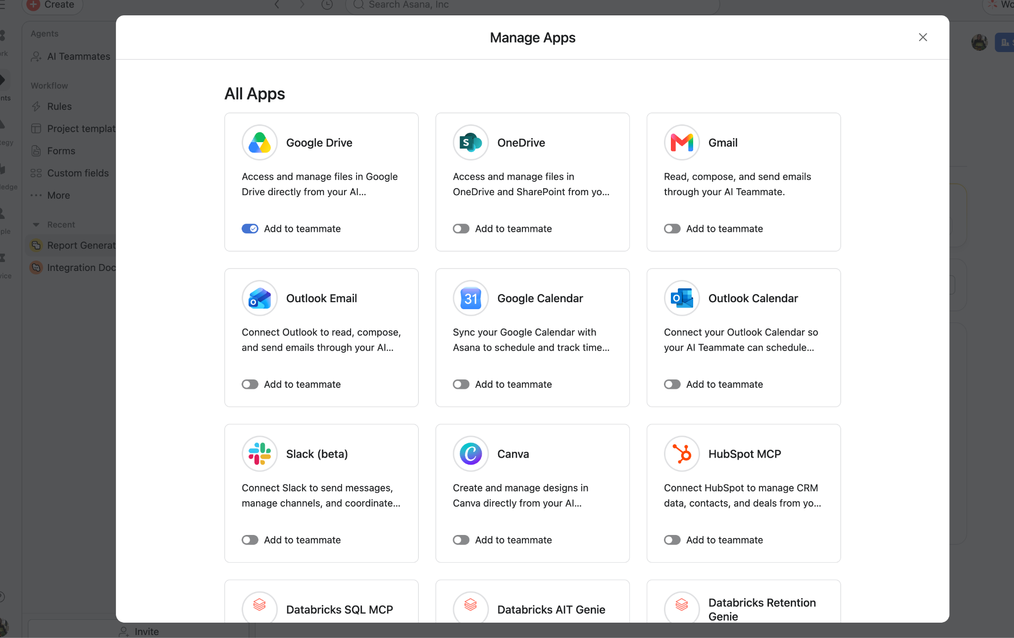Open Forms in the sidebar
Image resolution: width=1014 pixels, height=638 pixels.
coord(71,151)
